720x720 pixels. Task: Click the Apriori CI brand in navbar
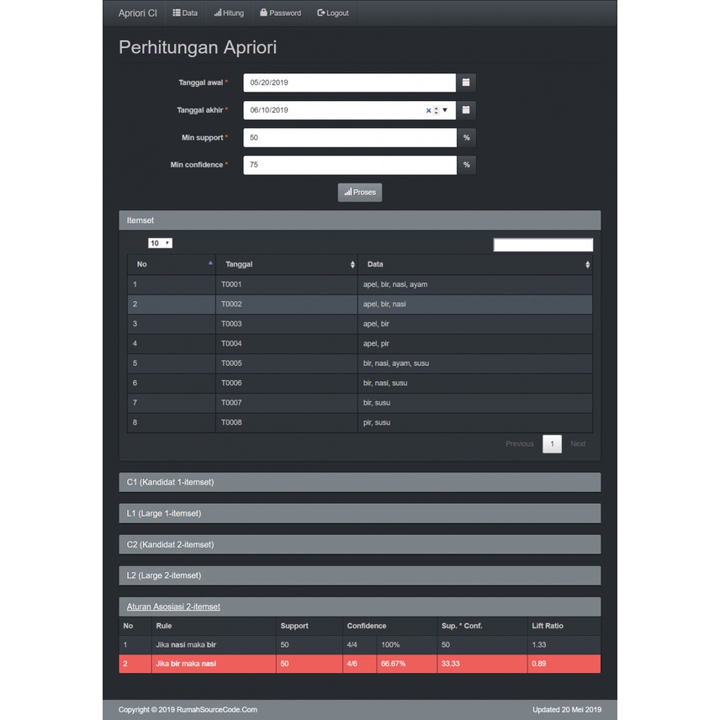(136, 13)
